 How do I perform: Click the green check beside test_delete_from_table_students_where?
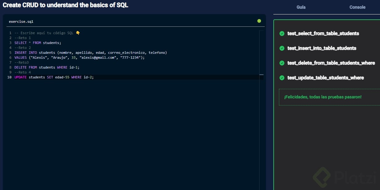(282, 63)
